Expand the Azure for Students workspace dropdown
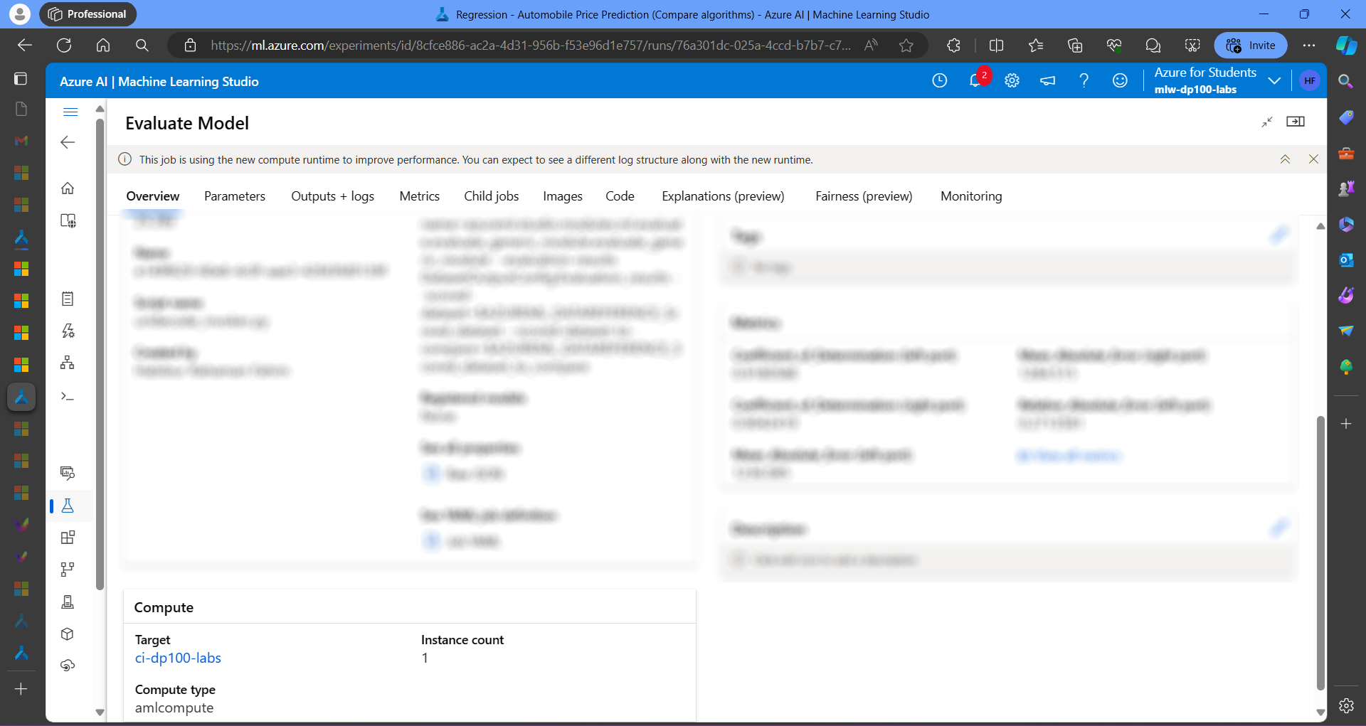Image resolution: width=1366 pixels, height=726 pixels. [1274, 80]
